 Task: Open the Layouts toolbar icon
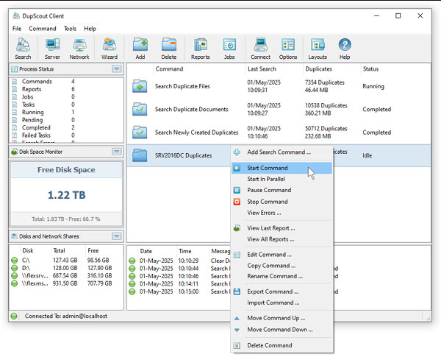(x=318, y=49)
